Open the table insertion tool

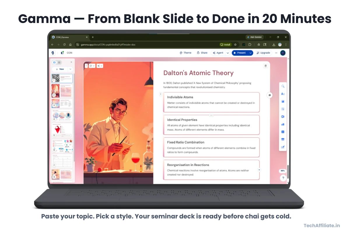pyautogui.click(x=282, y=132)
